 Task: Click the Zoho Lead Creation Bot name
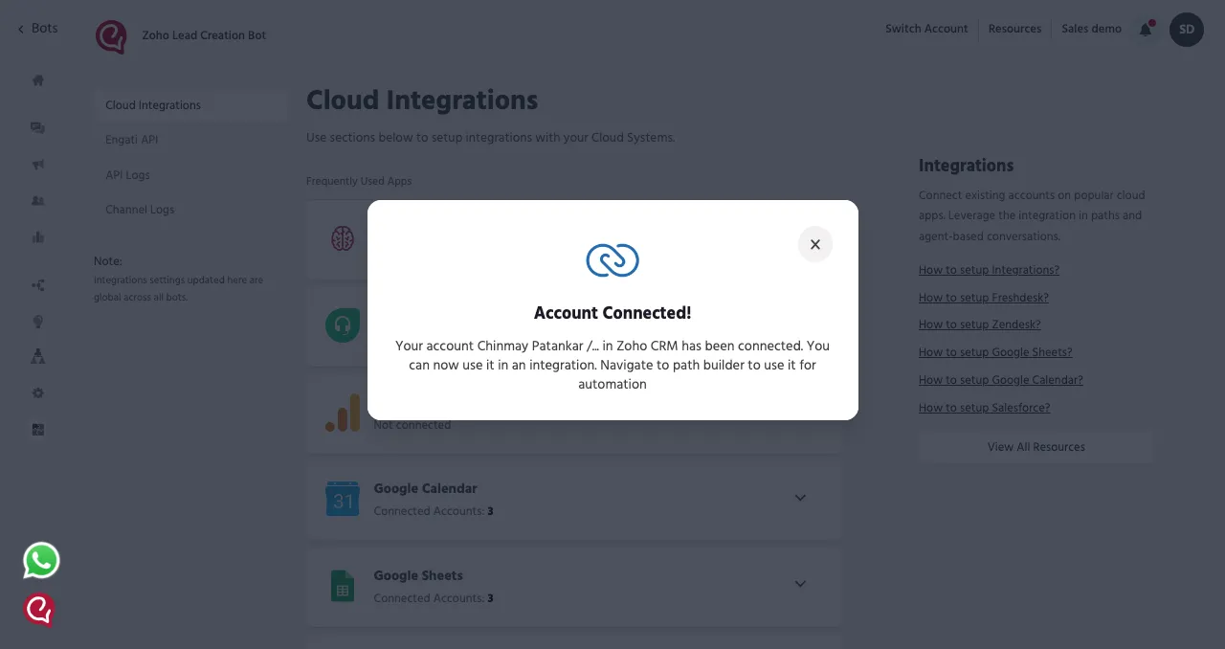[204, 35]
